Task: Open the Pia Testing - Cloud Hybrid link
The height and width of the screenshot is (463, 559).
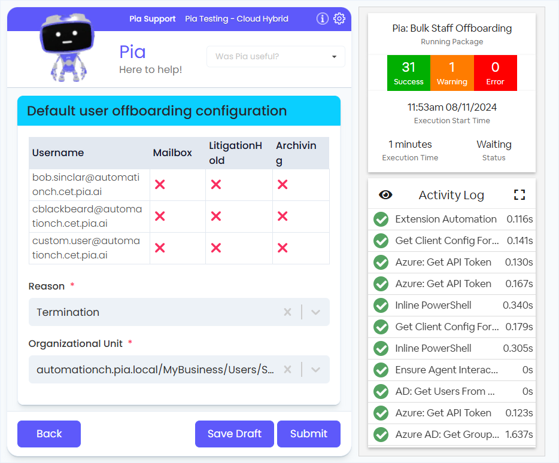Action: 236,19
